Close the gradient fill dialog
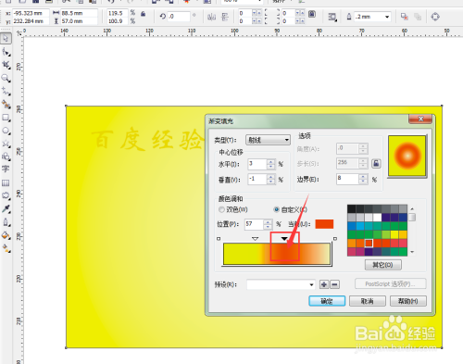The height and width of the screenshot is (364, 463). [x=420, y=119]
